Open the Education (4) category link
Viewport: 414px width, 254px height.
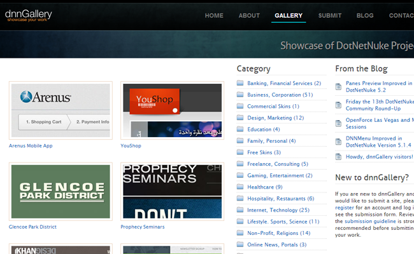click(x=264, y=130)
